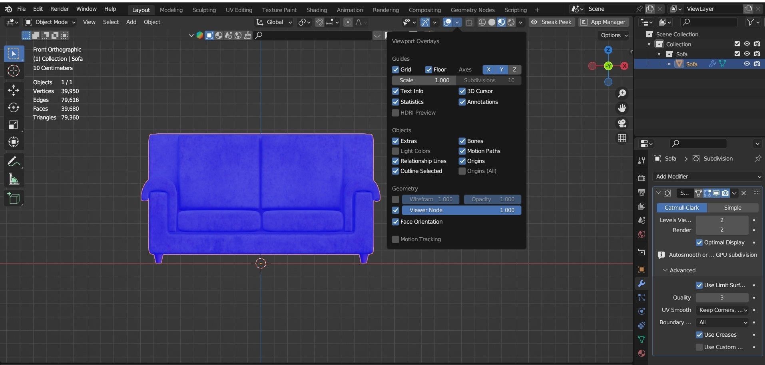Click the pan view hand icon
This screenshot has width=765, height=365.
[622, 108]
